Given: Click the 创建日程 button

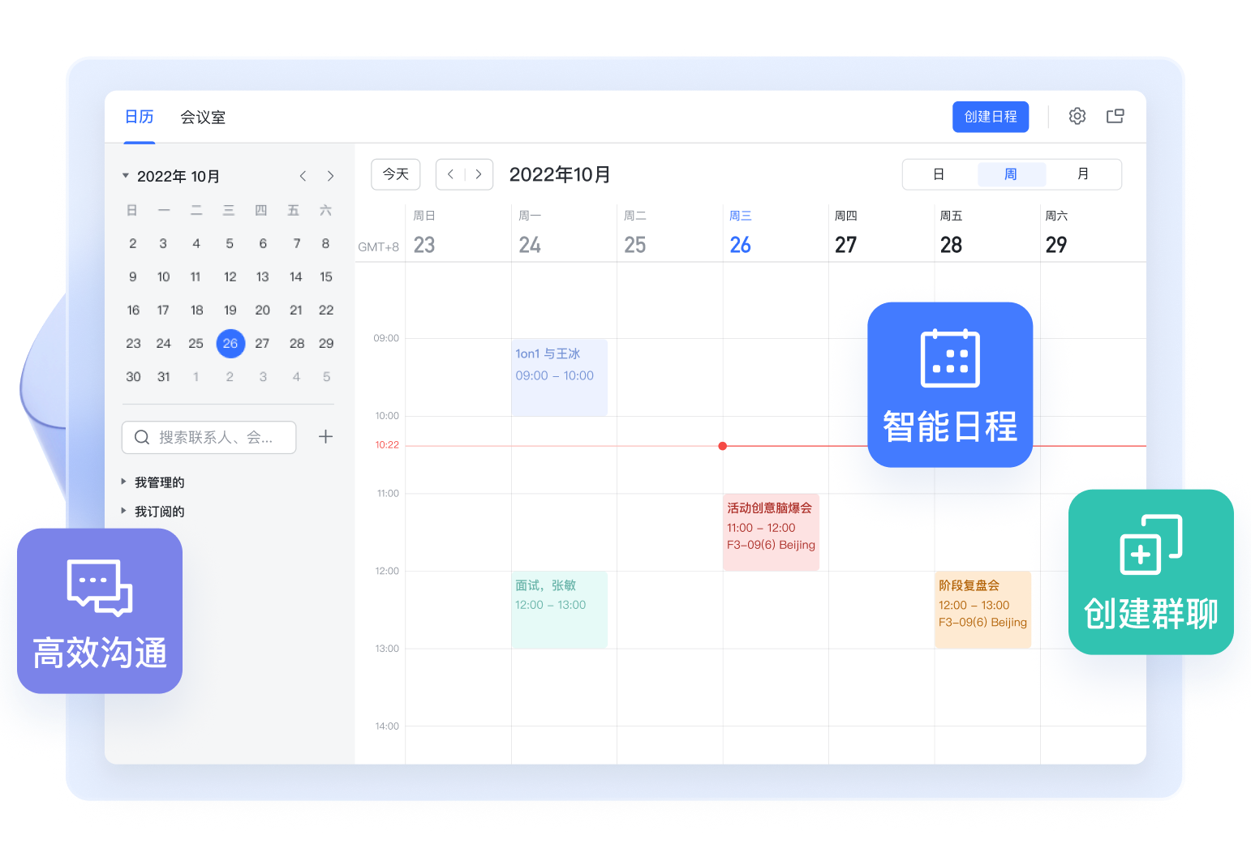Looking at the screenshot, I should pos(990,117).
